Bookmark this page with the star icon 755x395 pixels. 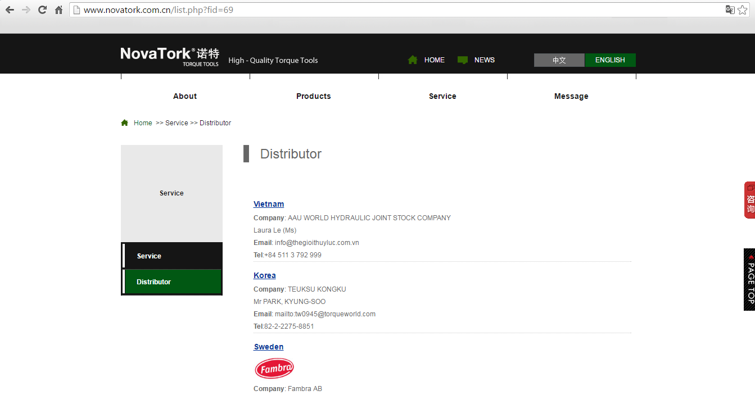tap(743, 10)
